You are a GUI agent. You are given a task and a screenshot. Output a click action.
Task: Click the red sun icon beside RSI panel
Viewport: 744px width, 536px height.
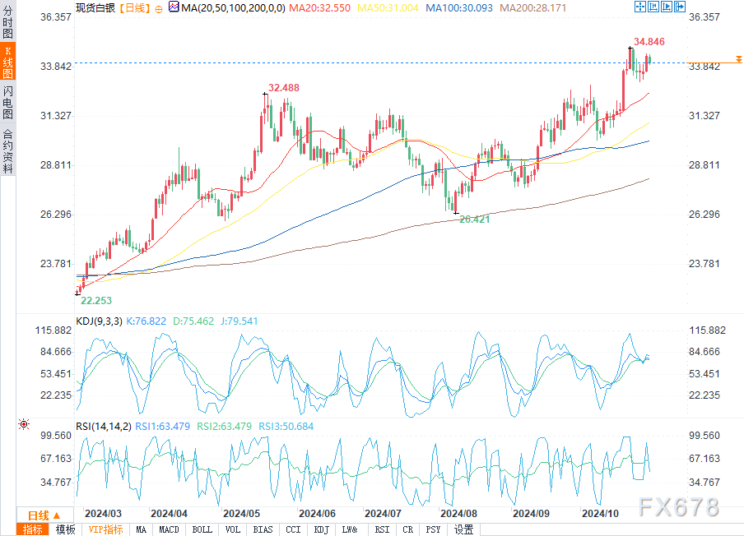click(x=24, y=424)
